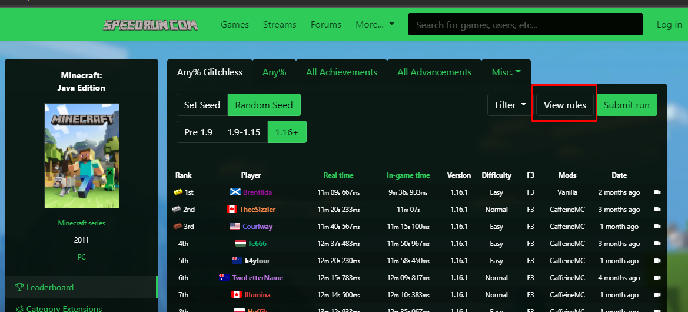Screen dimensions: 688x312
Task: Go to Forums in the top navigation
Action: click(x=326, y=25)
